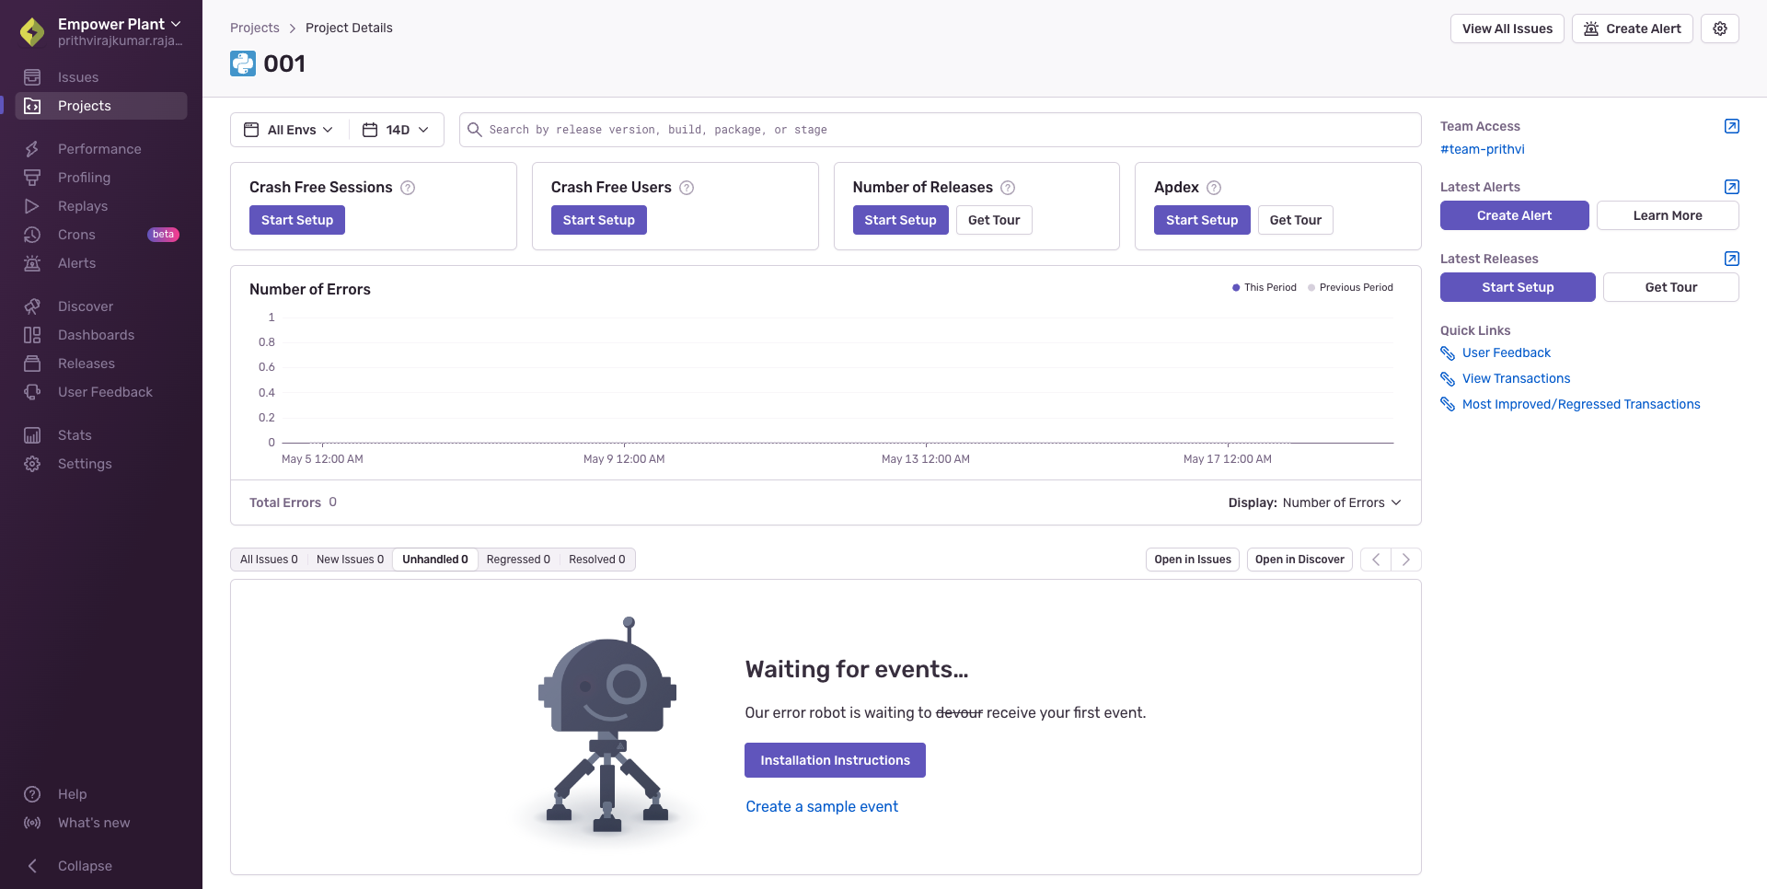Open Alerts siren icon in sidebar
The width and height of the screenshot is (1767, 889).
pos(32,263)
